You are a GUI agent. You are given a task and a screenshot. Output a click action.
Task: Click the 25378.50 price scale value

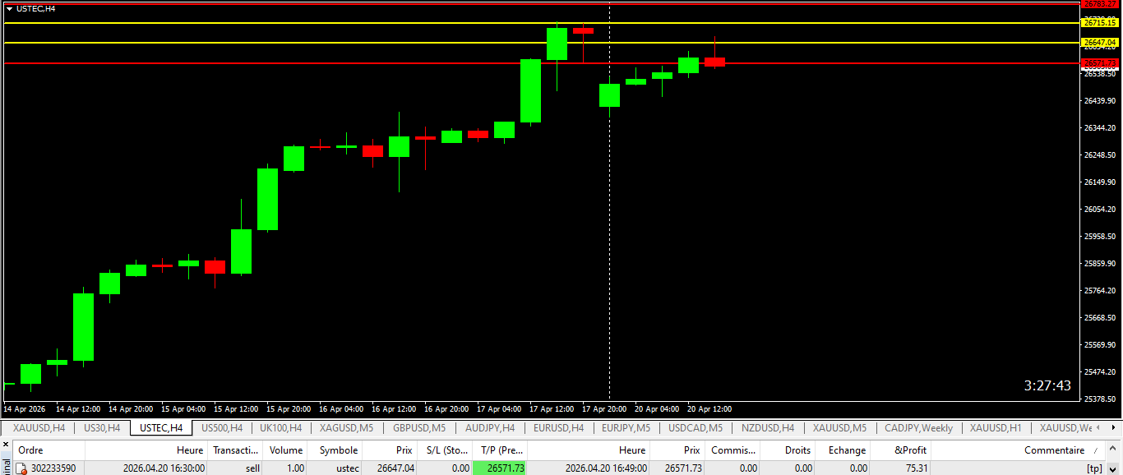pos(1099,399)
